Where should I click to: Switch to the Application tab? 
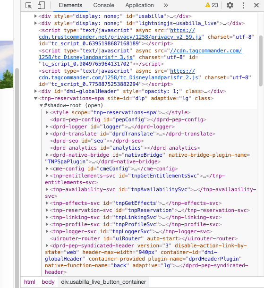pos(139,5)
